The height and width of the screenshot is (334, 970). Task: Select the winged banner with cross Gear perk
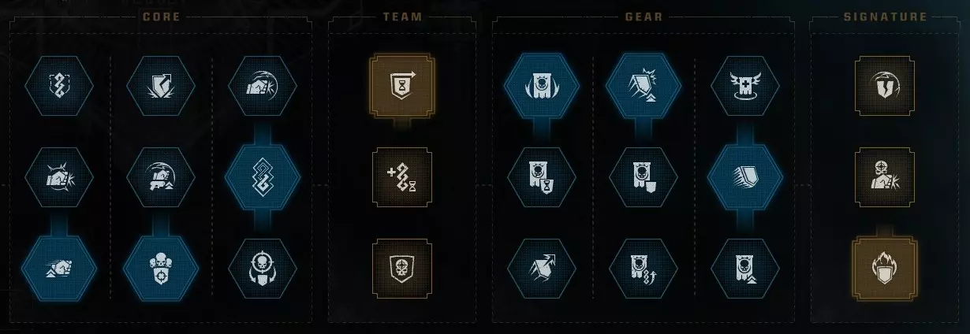tap(746, 86)
